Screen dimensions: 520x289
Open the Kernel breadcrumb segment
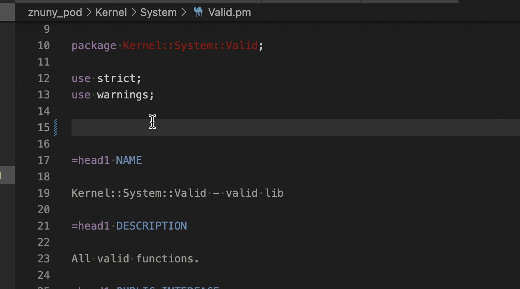(111, 12)
